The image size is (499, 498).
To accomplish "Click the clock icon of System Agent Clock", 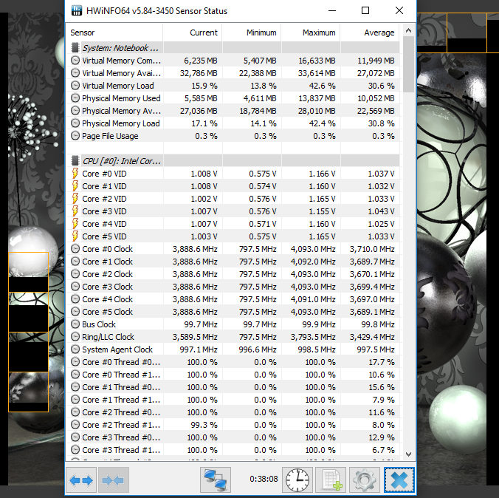I will click(75, 349).
